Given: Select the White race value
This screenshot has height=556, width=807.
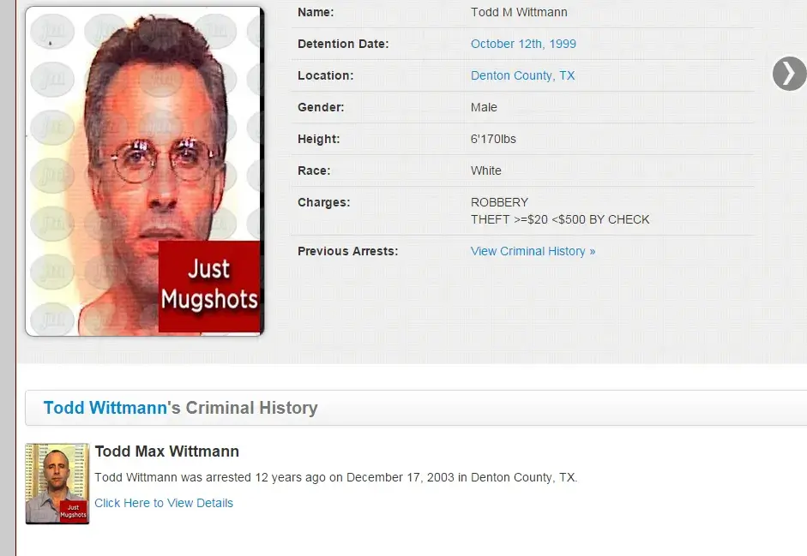Looking at the screenshot, I should click(x=486, y=170).
